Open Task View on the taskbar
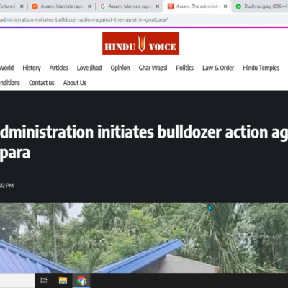The height and width of the screenshot is (288, 288). tap(44, 280)
